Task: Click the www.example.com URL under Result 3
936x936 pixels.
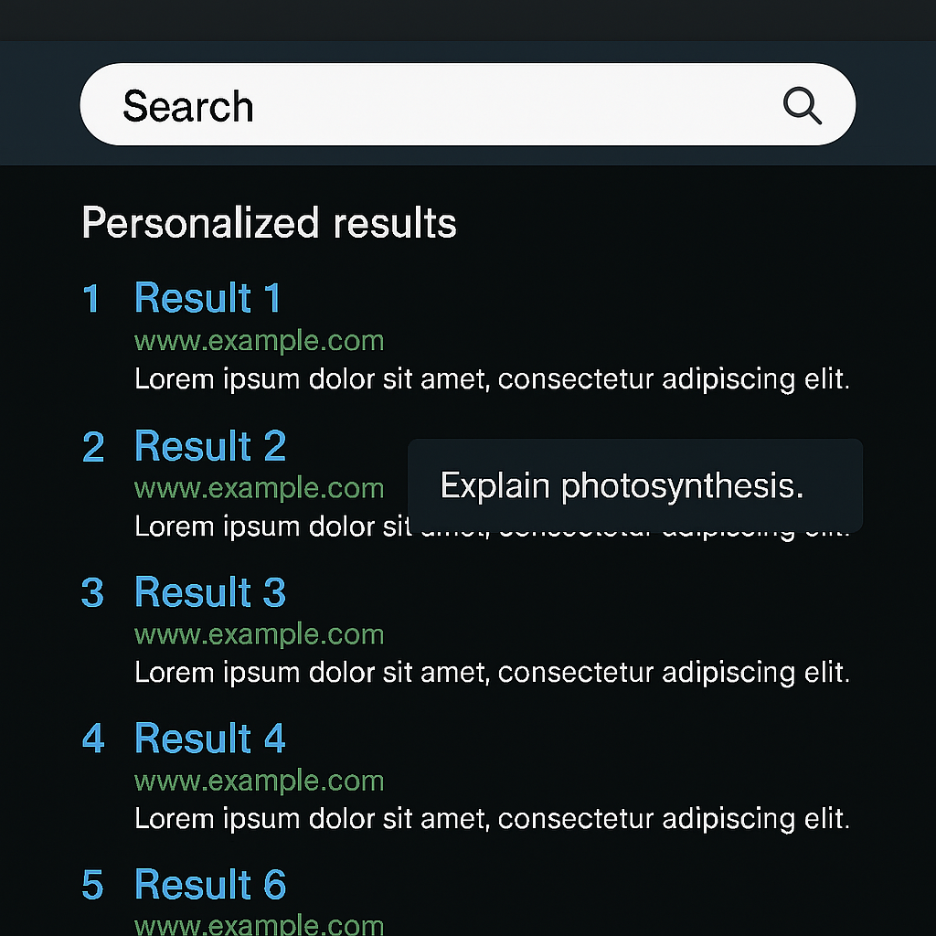Action: click(259, 634)
